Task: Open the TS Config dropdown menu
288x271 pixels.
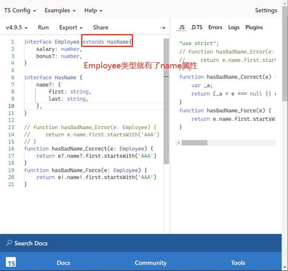Action: coord(20,11)
